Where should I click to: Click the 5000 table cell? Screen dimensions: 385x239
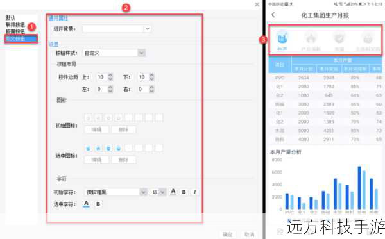point(304,131)
